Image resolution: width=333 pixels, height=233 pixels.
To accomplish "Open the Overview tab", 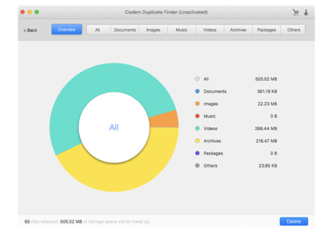I will tap(67, 30).
